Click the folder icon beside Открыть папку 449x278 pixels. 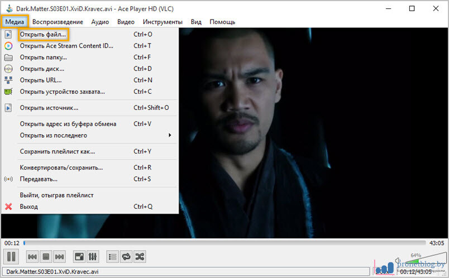click(8, 57)
